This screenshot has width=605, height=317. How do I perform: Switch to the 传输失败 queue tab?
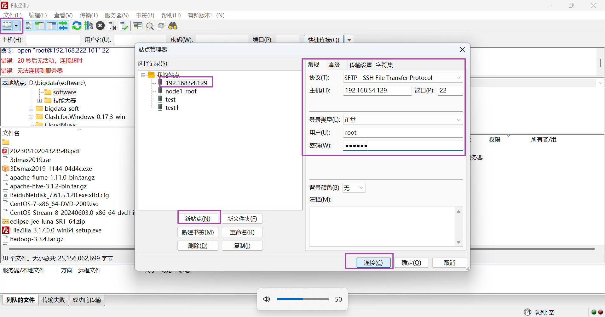click(x=54, y=300)
